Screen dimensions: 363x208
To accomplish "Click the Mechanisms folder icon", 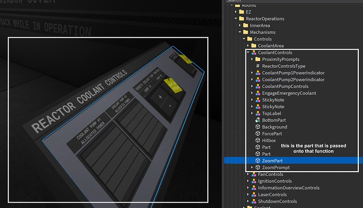I will pos(246,32).
